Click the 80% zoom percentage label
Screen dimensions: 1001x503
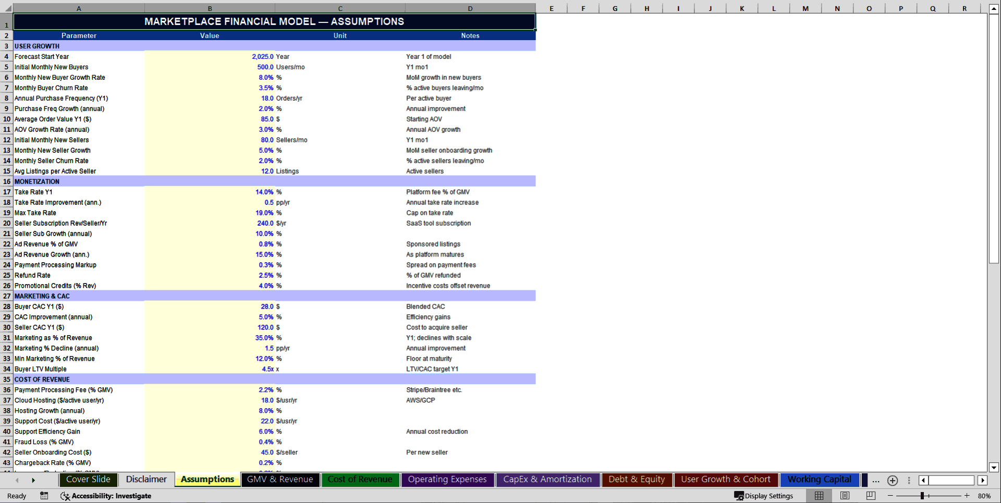tap(985, 496)
